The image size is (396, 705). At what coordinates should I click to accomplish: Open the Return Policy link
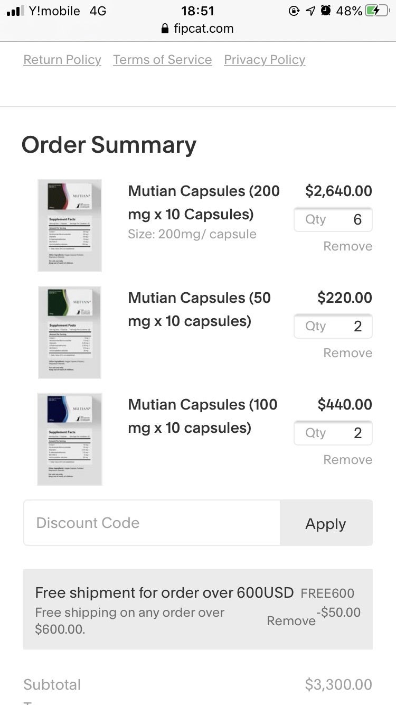pyautogui.click(x=62, y=60)
